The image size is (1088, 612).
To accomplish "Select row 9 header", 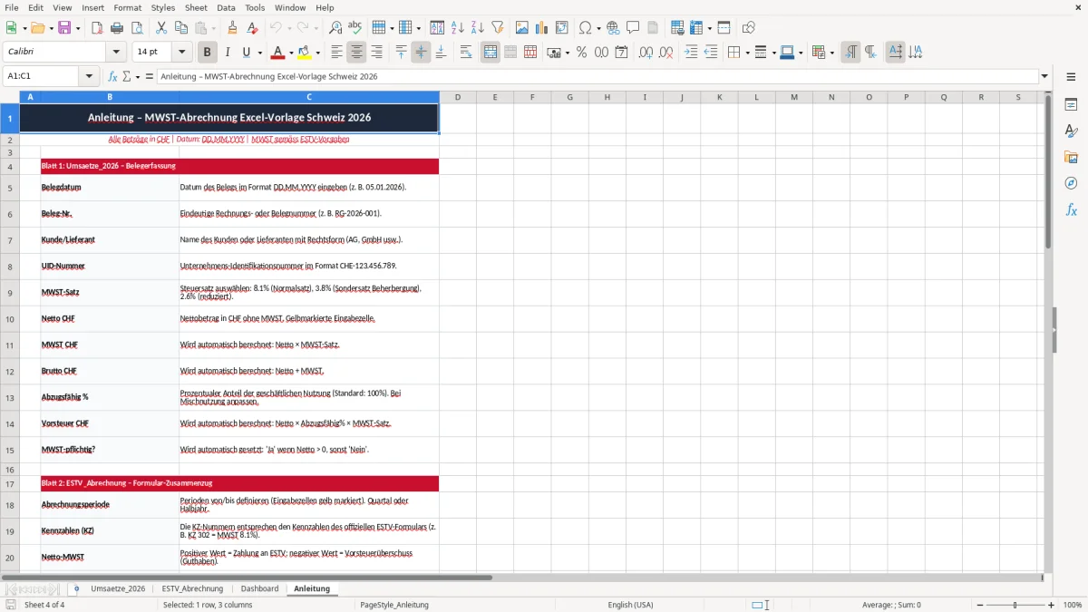I will click(x=9, y=293).
